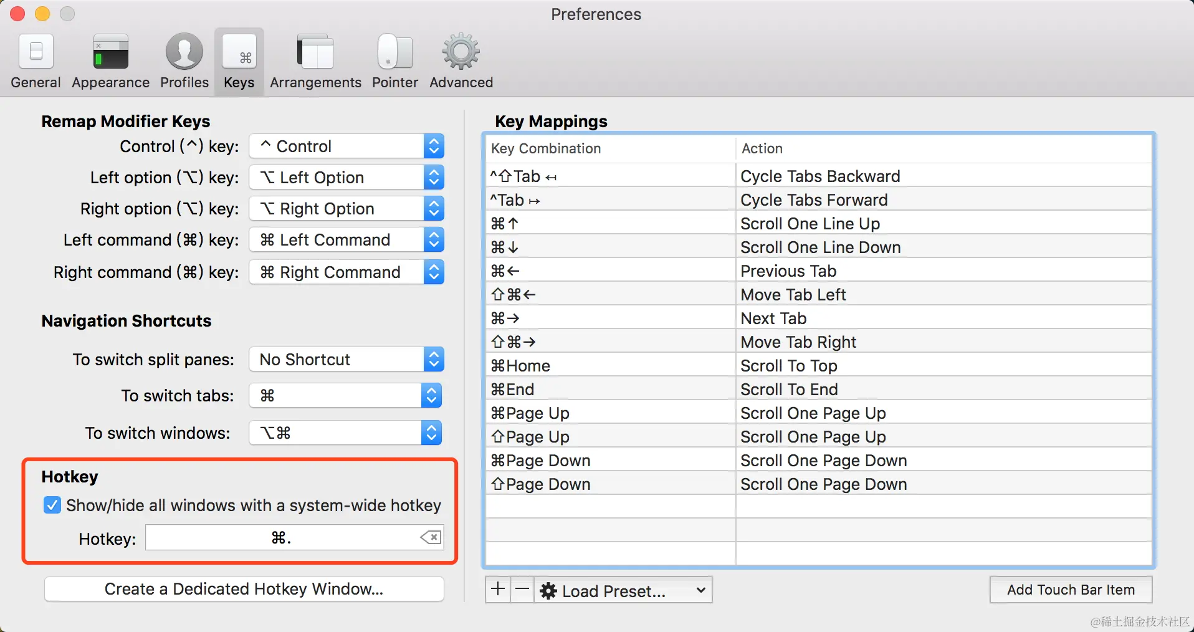This screenshot has width=1194, height=632.
Task: Select the Cycle Tabs Forward row
Action: point(819,200)
